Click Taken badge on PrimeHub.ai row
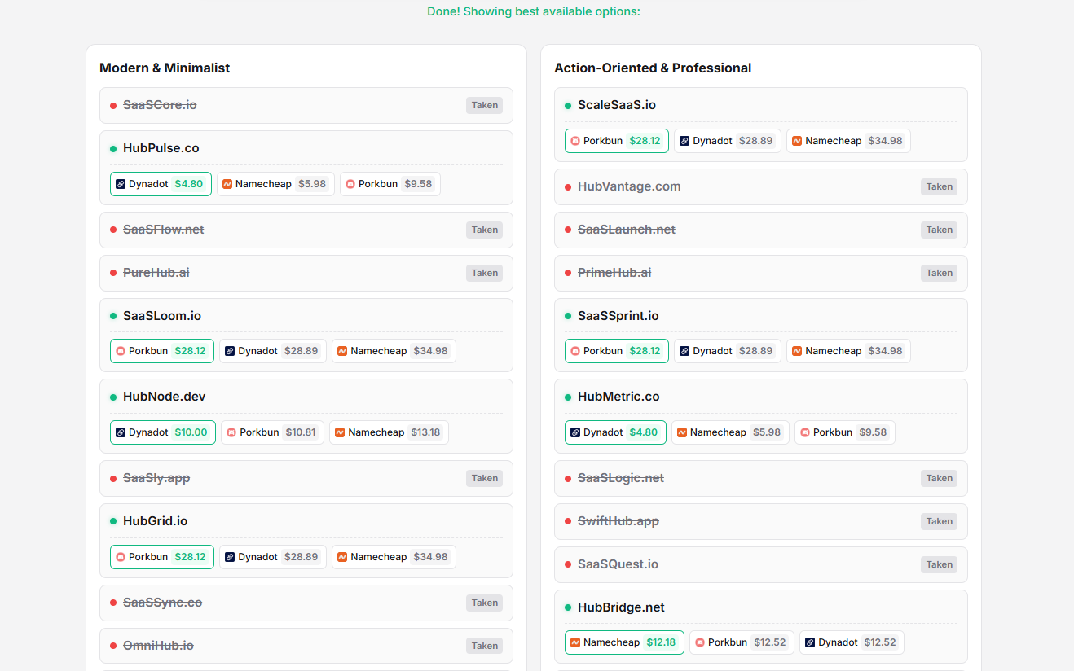The image size is (1074, 671). [940, 273]
